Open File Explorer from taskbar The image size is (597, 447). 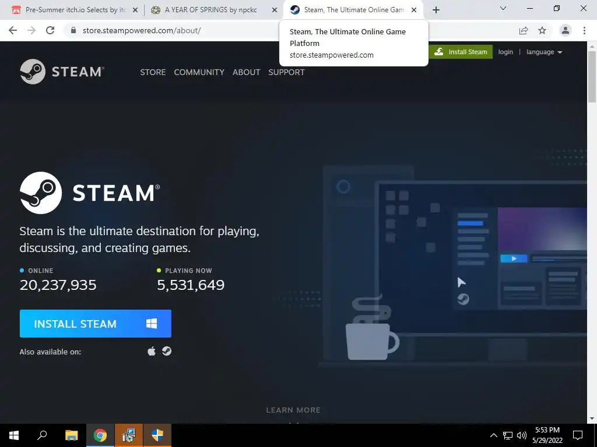(x=71, y=435)
